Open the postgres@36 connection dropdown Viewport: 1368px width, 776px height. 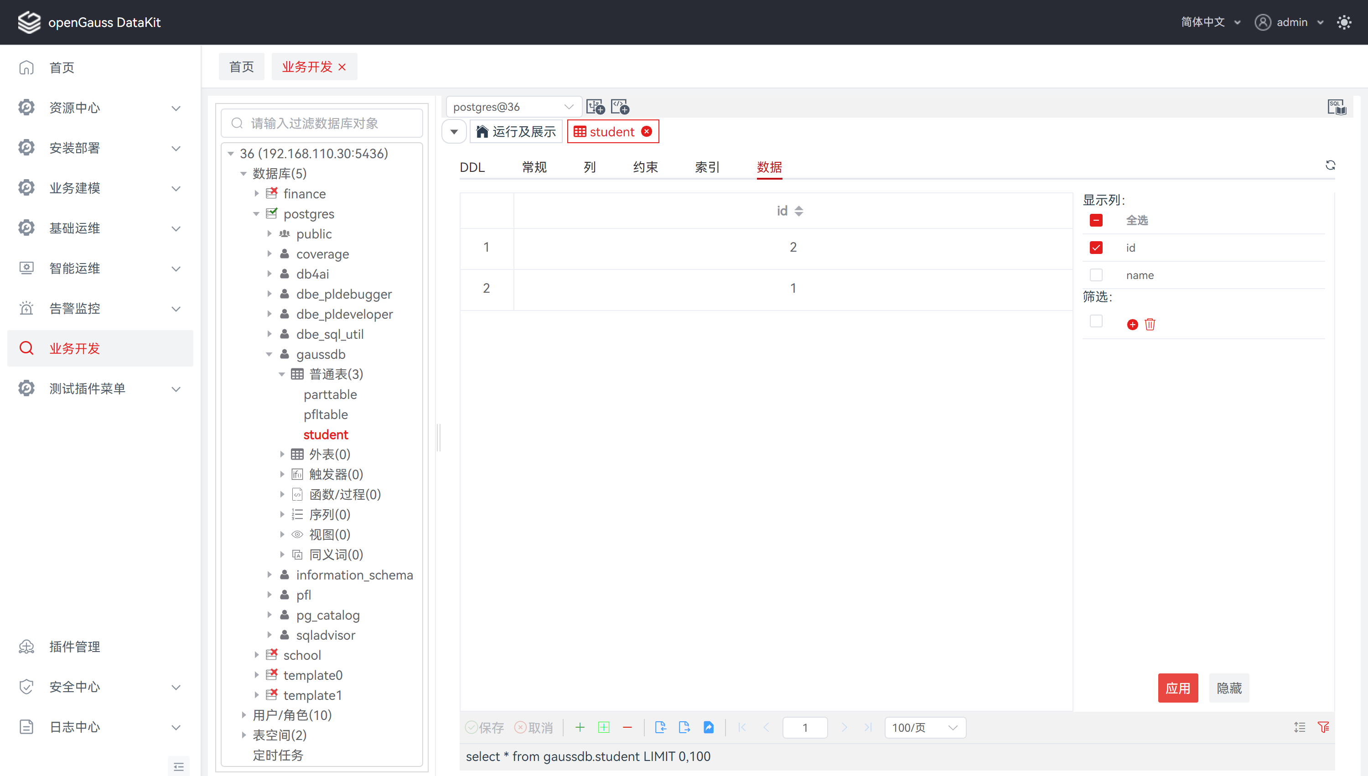pyautogui.click(x=512, y=107)
